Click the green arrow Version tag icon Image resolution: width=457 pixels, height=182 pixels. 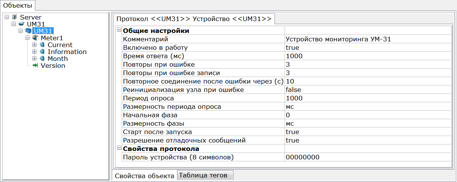point(35,66)
